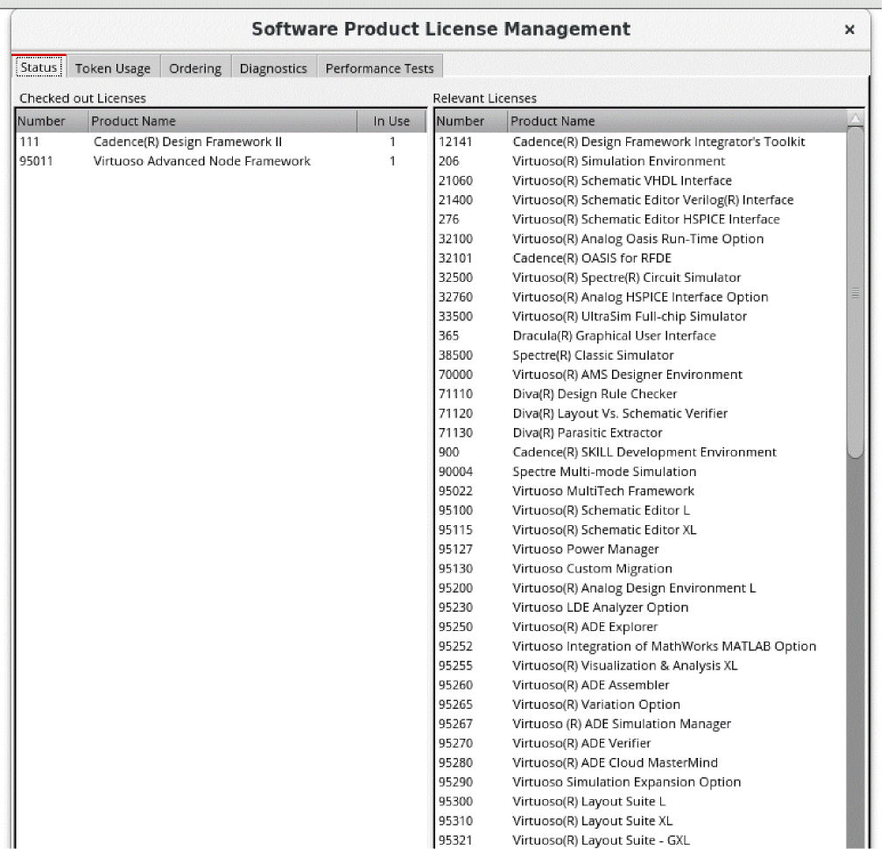This screenshot has height=849, width=887.
Task: Select Virtuoso Advanced Node Framework row
Action: coord(201,161)
